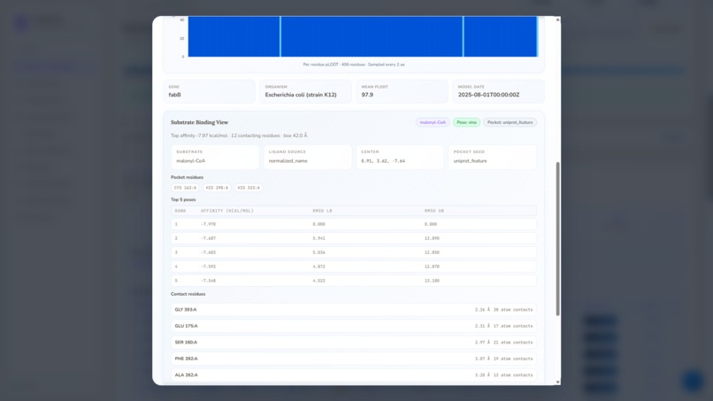Viewport: 713px width, 401px height.
Task: Click the Affinity (kcal/mol) column header
Action: point(227,211)
